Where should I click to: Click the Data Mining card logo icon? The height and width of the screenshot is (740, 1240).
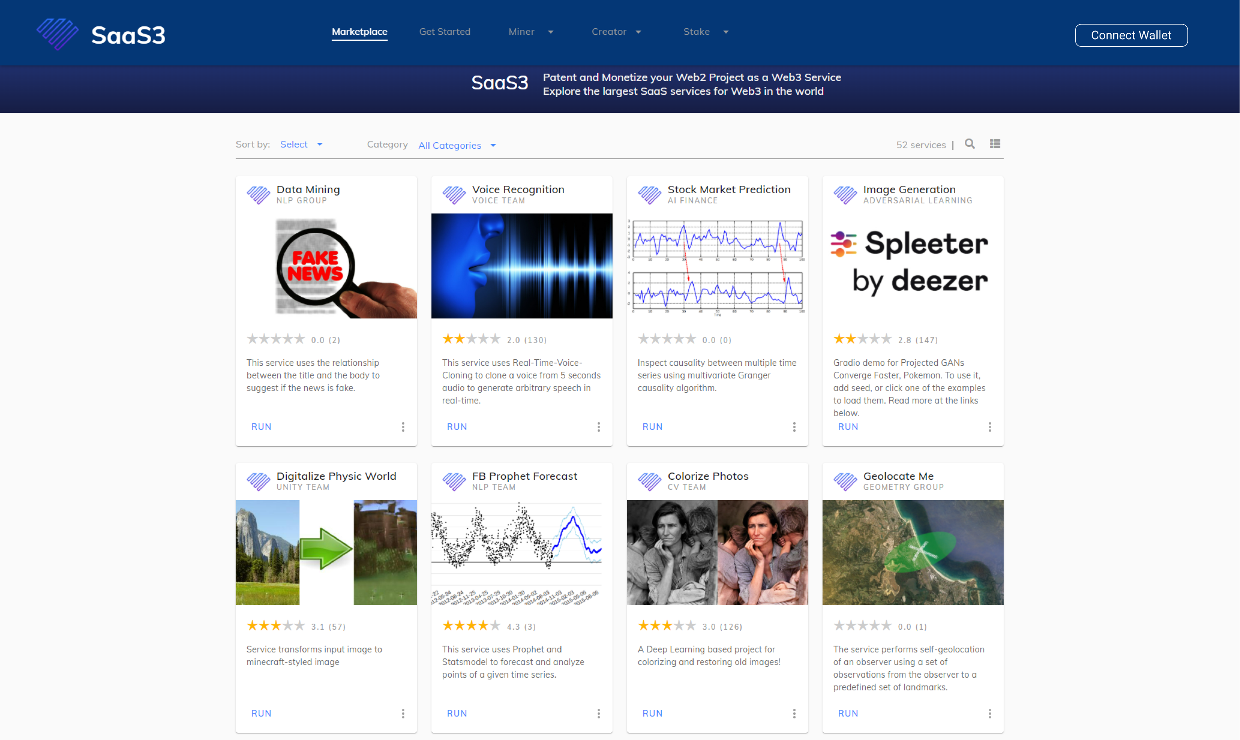(258, 194)
